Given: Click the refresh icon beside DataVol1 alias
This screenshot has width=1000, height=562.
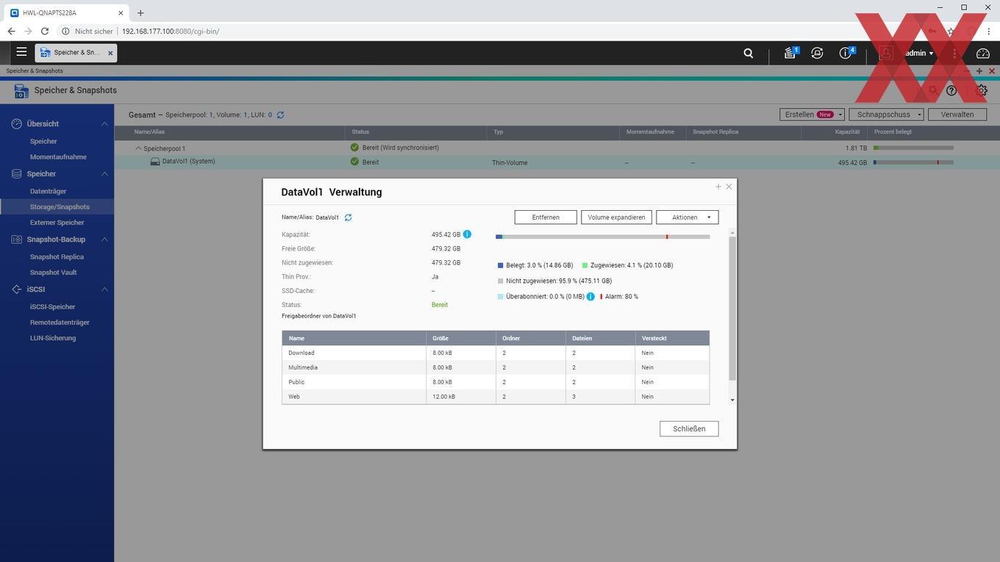Looking at the screenshot, I should point(348,217).
